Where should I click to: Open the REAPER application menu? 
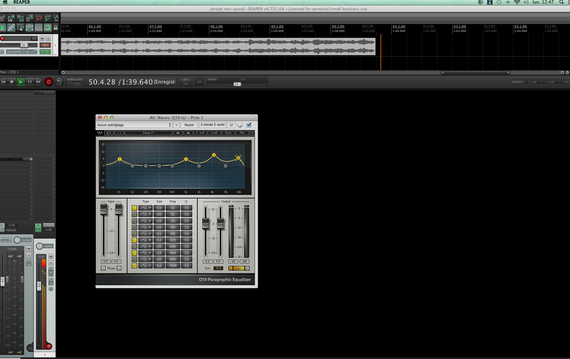pos(22,2)
